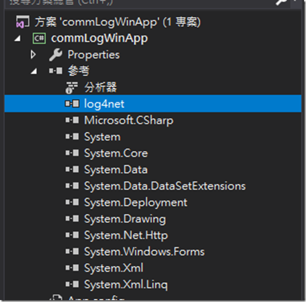Viewport: 306px width, 302px height.
Task: Click the reference icon beside System.Core
Action: coord(72,153)
